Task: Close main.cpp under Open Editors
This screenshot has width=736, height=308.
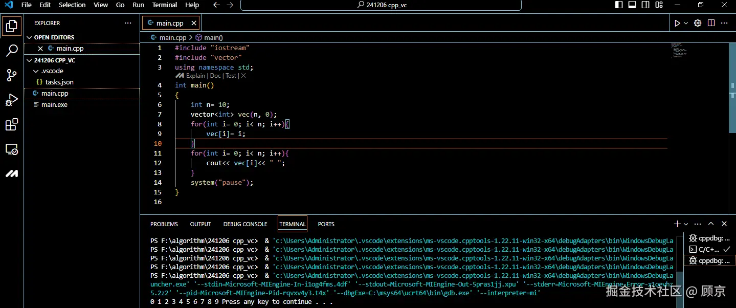Action: point(40,49)
